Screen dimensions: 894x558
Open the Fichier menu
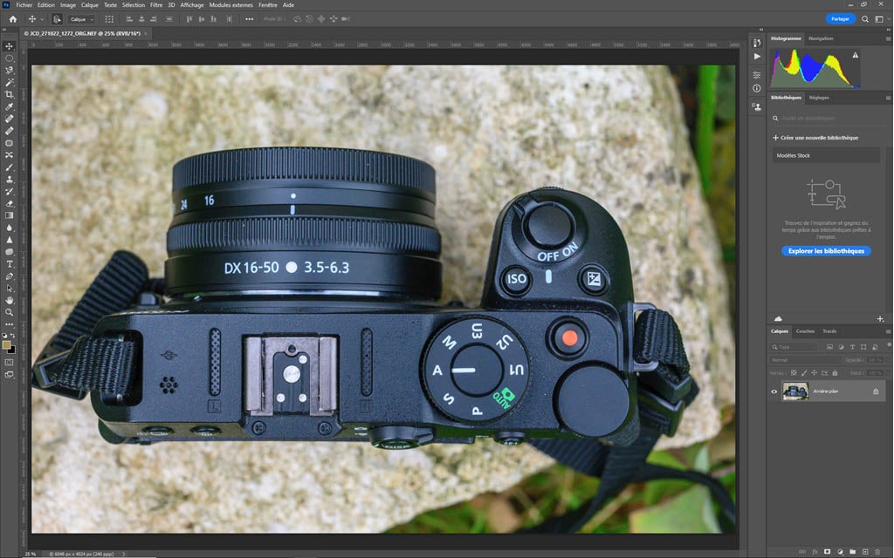24,5
